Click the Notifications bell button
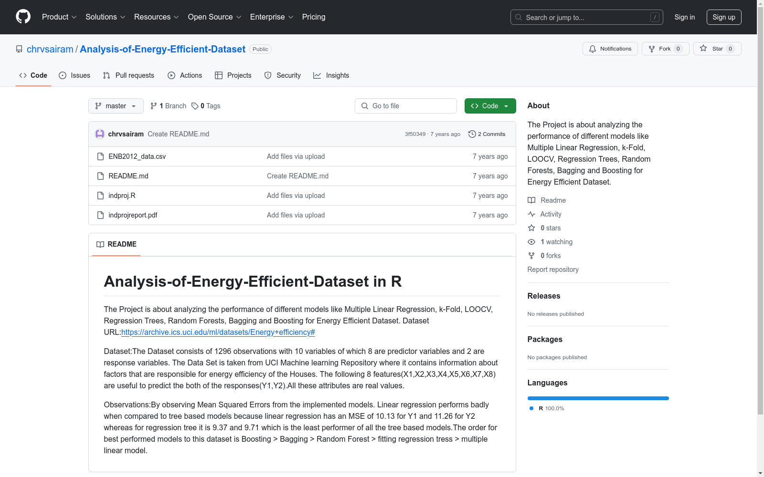764x477 pixels. click(x=610, y=49)
